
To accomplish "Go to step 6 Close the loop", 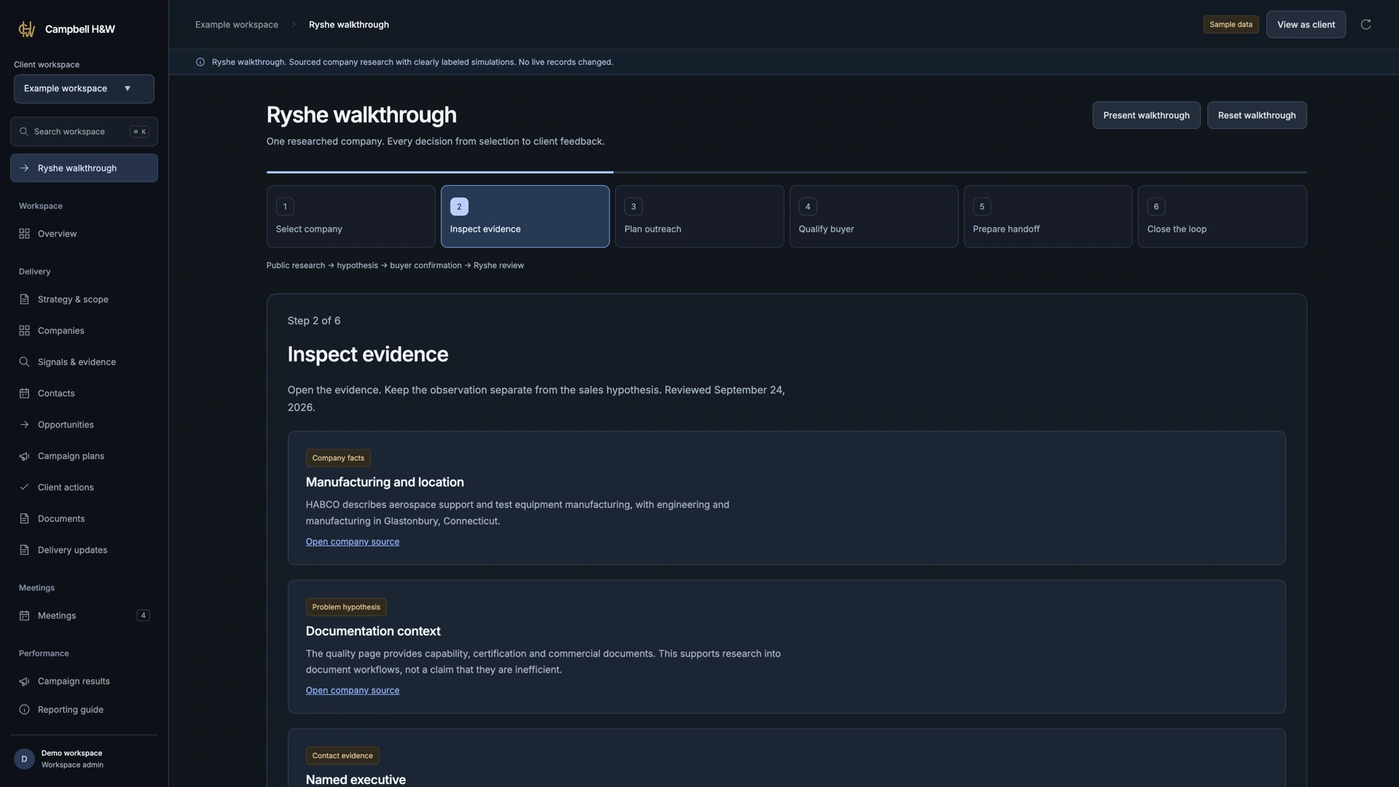I will coord(1222,216).
